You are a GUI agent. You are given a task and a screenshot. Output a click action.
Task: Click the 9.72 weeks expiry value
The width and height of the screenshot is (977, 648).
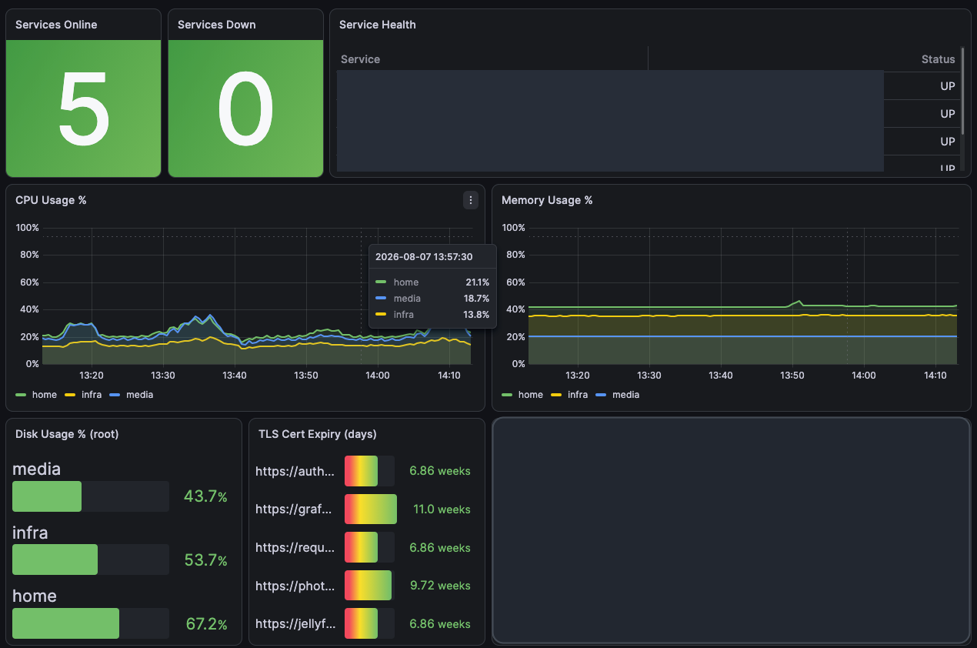pyautogui.click(x=440, y=586)
